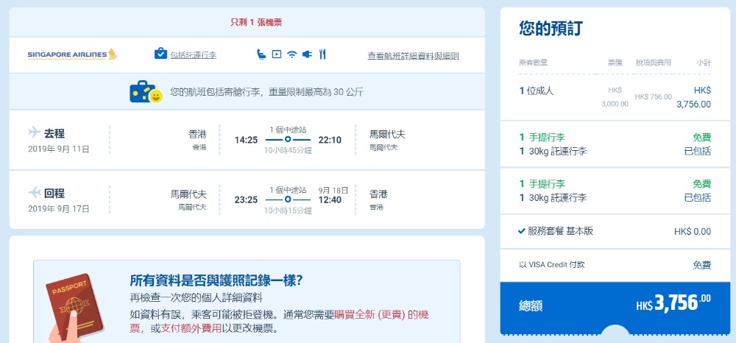
Task: Click the power outlet plug icon
Action: (x=307, y=54)
